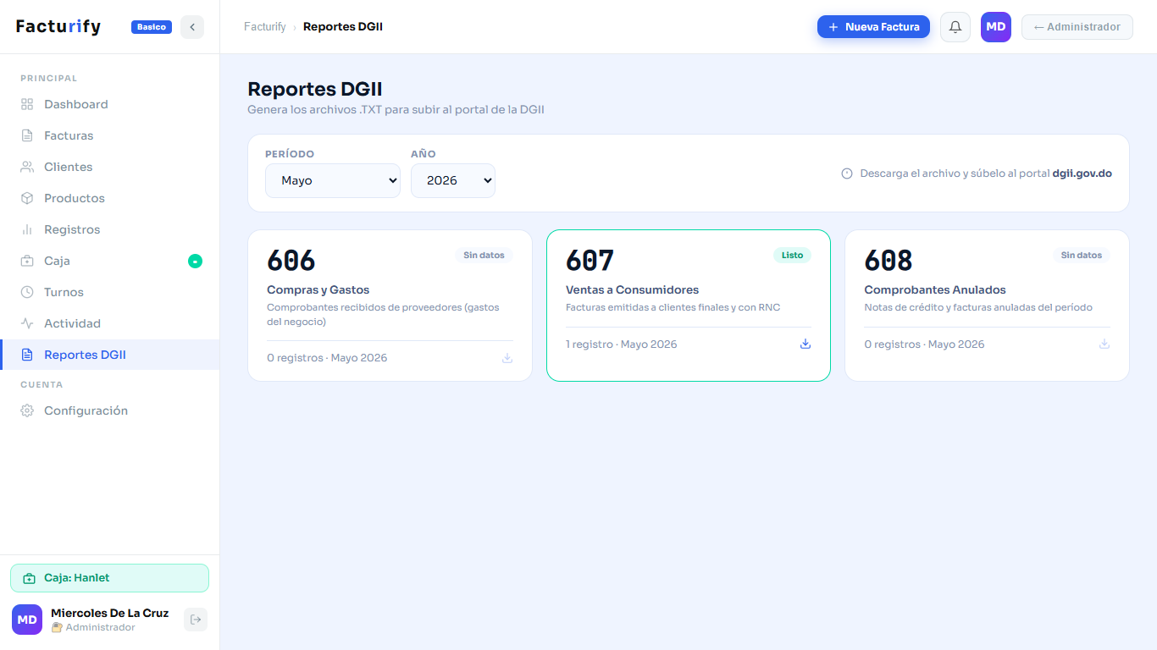Click the logout icon next to the user name
This screenshot has width=1157, height=650.
click(196, 620)
